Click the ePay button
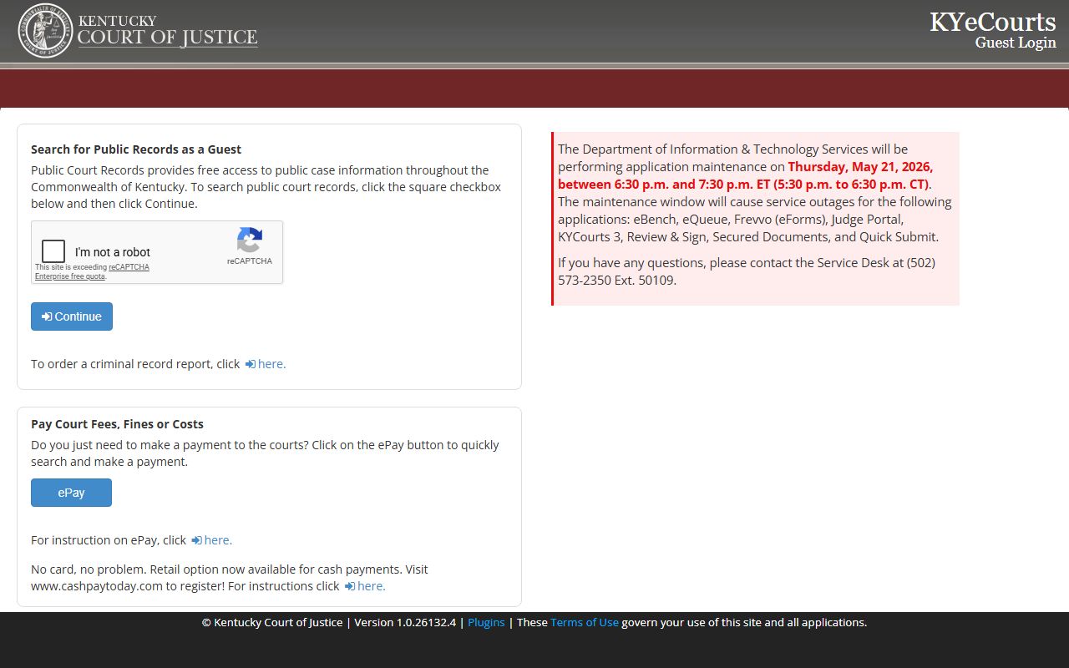1069x668 pixels. pos(71,493)
